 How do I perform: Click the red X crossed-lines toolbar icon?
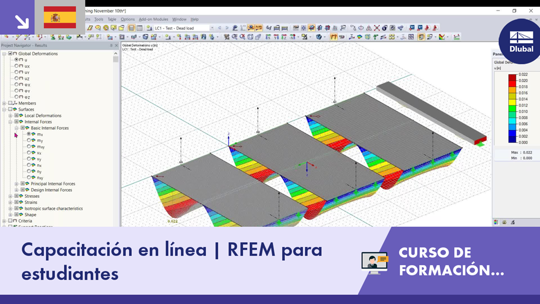tap(377, 28)
